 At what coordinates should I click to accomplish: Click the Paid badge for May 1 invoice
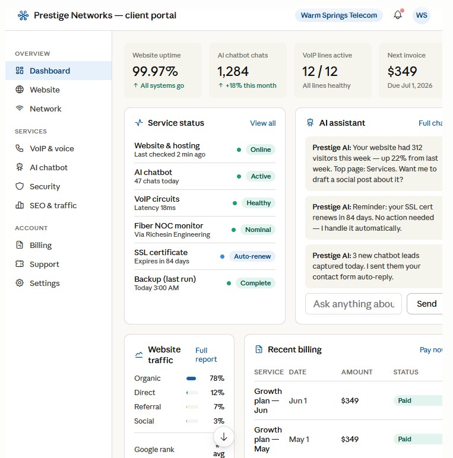418,439
